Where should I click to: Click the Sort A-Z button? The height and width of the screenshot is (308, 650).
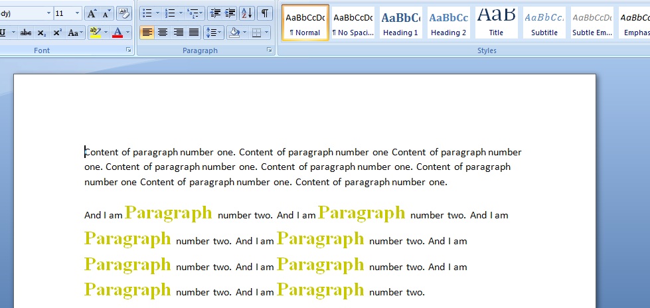[246, 14]
